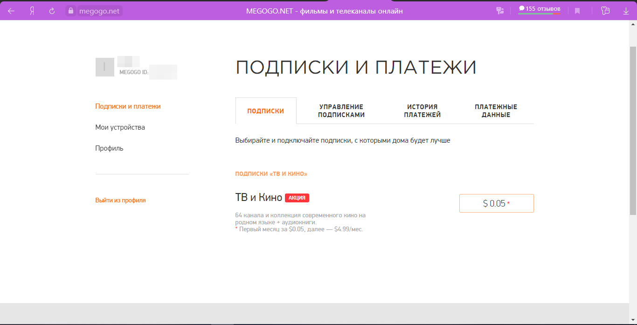The width and height of the screenshot is (637, 325).
Task: Go to Мои устройства in sidebar
Action: click(x=120, y=127)
